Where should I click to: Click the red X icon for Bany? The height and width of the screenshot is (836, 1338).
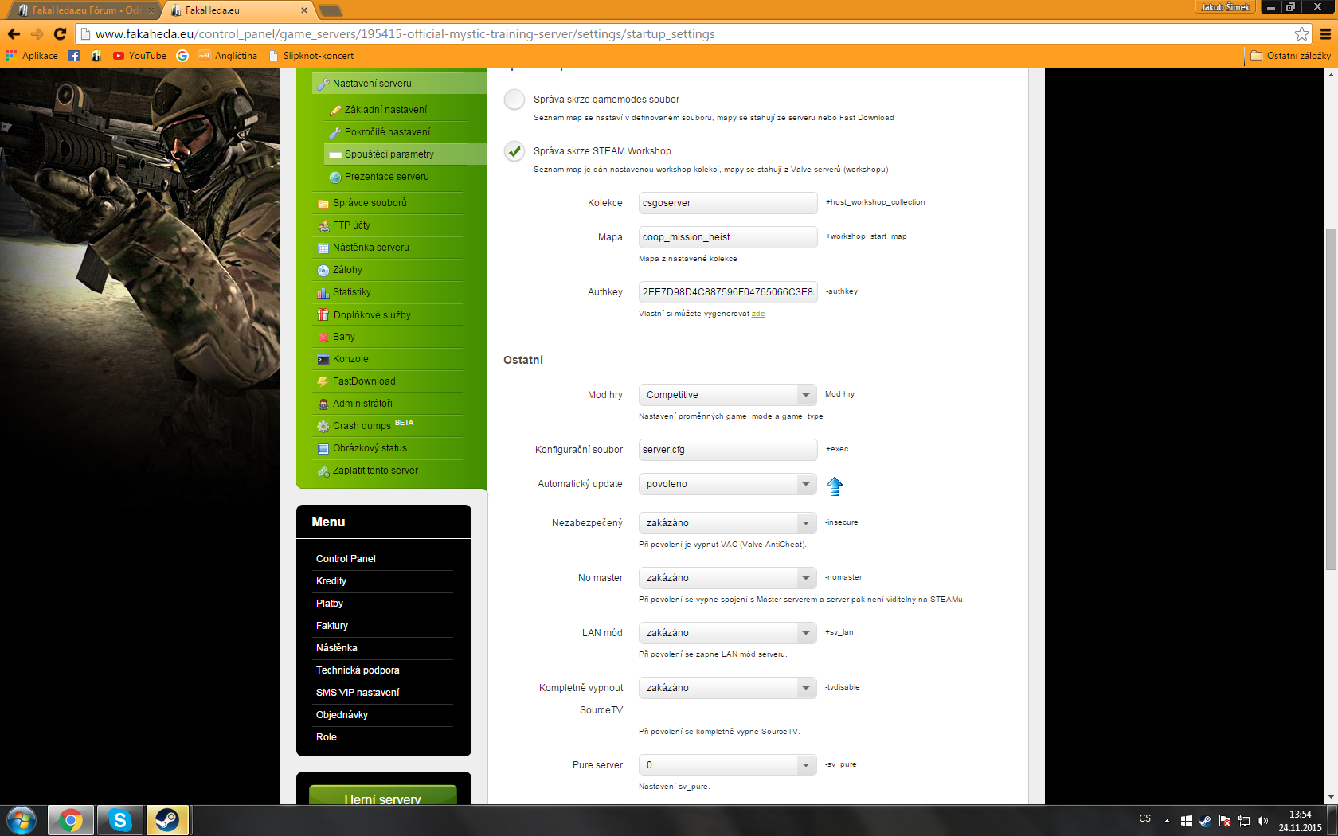[323, 337]
